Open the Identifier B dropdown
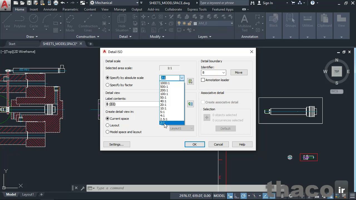This screenshot has width=356, height=200. point(223,72)
